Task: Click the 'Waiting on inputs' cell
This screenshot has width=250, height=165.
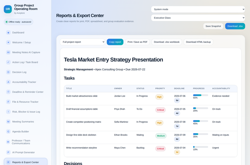Action: 221,135
